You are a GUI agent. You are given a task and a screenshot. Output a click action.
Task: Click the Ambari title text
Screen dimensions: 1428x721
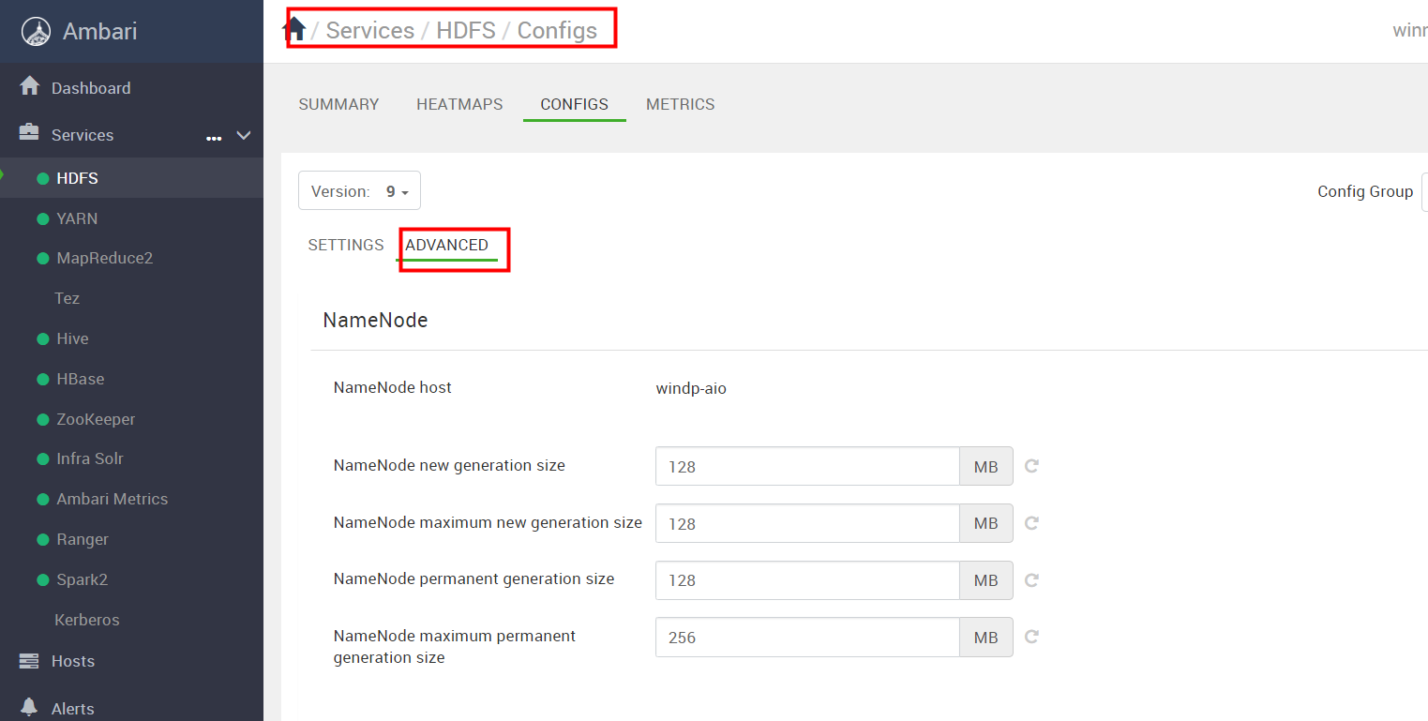tap(99, 31)
